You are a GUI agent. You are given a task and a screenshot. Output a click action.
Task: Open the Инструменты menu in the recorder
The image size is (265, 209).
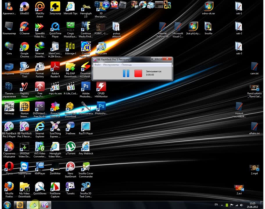(x=111, y=65)
